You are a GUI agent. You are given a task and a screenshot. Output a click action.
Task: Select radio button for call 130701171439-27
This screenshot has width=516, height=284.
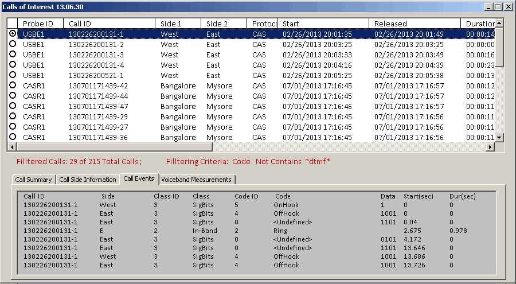coord(13,127)
